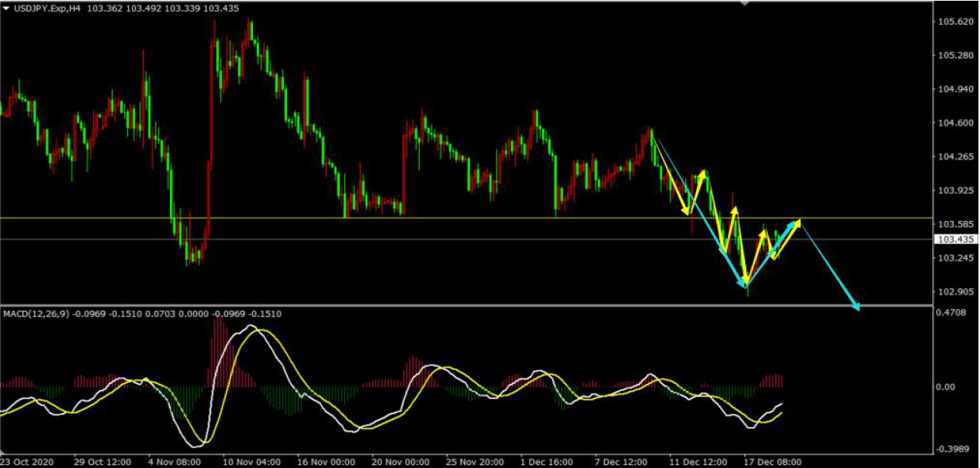The image size is (980, 468).
Task: Select the current price tag 103.435
Action: coord(955,240)
